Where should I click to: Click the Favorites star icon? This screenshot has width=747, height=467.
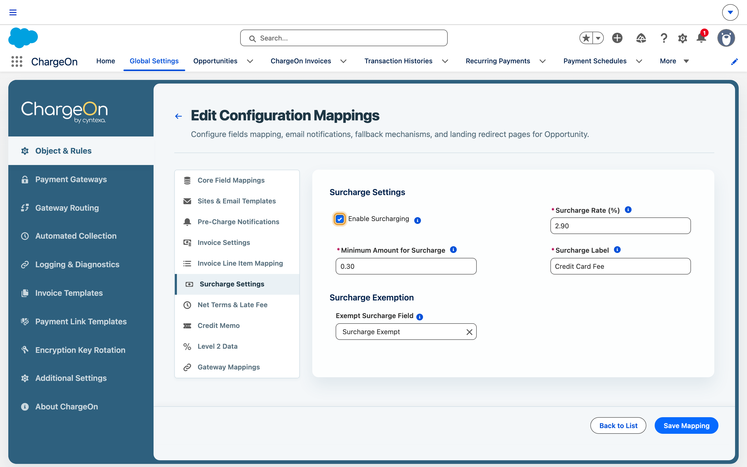[x=586, y=38]
